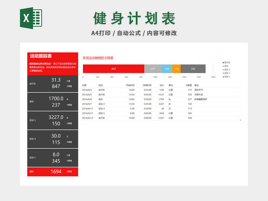Click the 3227.0 value in the 活动 3 card

pos(56,117)
